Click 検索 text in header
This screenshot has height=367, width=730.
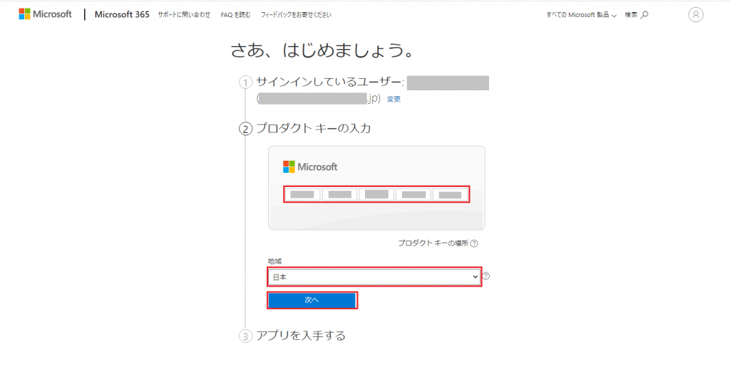click(x=631, y=15)
